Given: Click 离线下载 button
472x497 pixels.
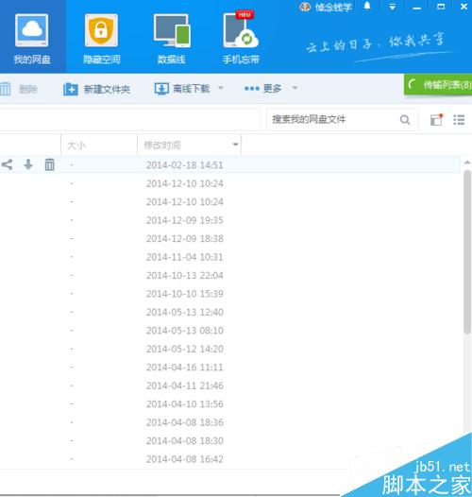Looking at the screenshot, I should click(x=182, y=89).
